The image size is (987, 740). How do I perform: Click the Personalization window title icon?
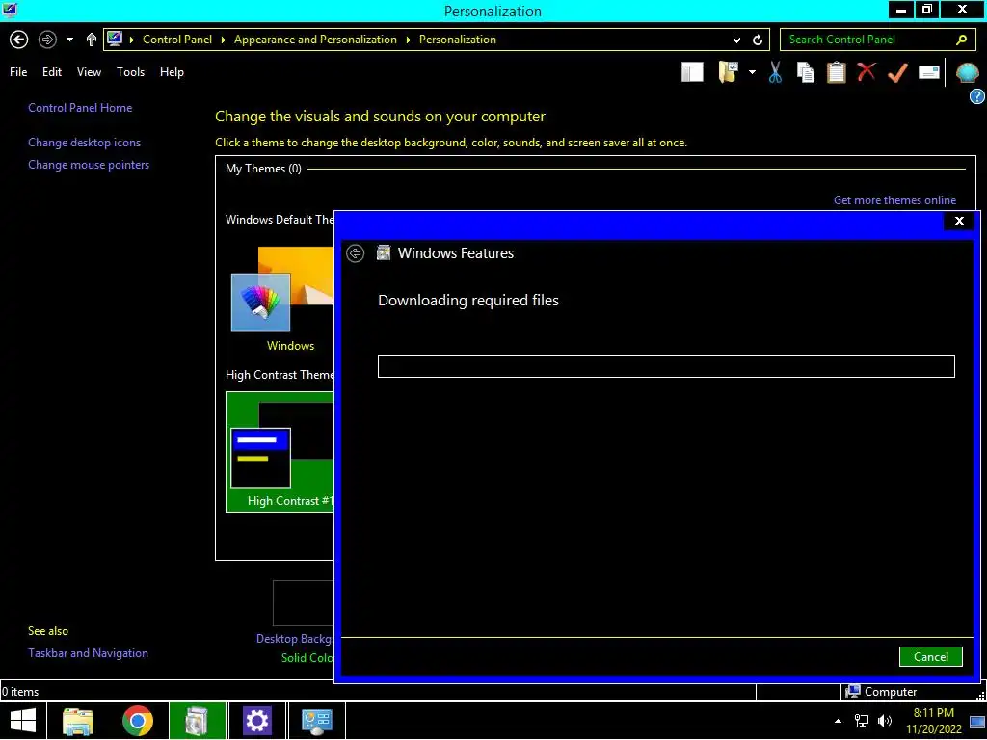(x=10, y=10)
